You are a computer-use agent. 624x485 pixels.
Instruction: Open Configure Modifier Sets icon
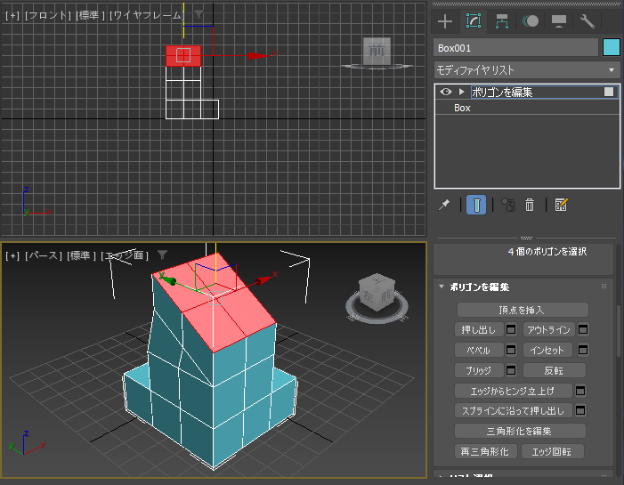coord(561,205)
